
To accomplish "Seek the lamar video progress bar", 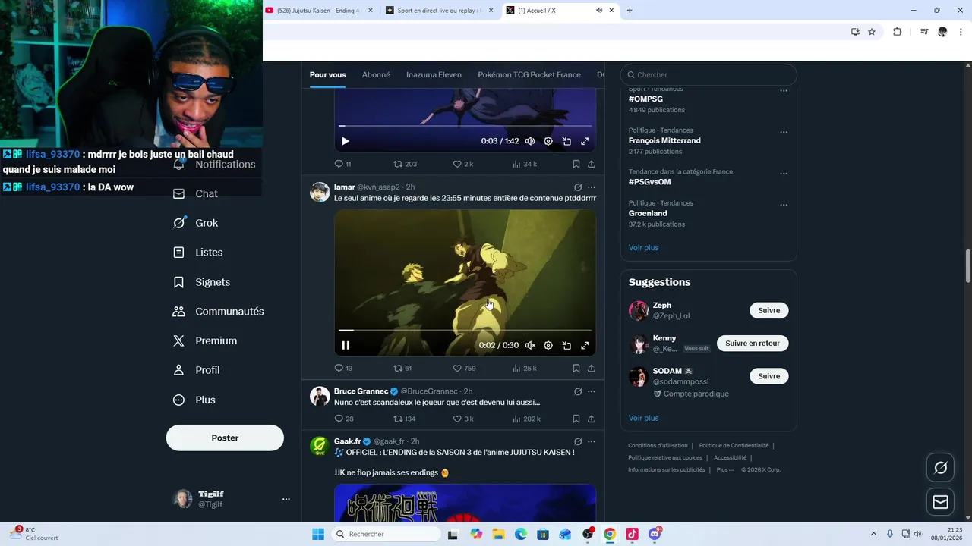I will click(465, 330).
